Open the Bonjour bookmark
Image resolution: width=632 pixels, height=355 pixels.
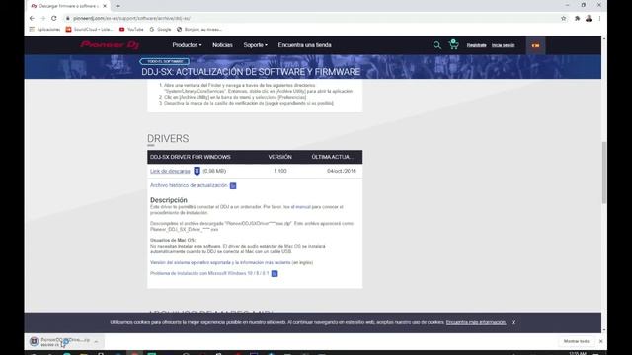click(x=199, y=29)
